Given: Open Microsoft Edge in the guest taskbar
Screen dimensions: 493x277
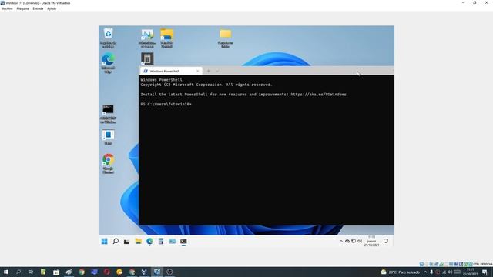Looking at the screenshot, I should coord(149,241).
